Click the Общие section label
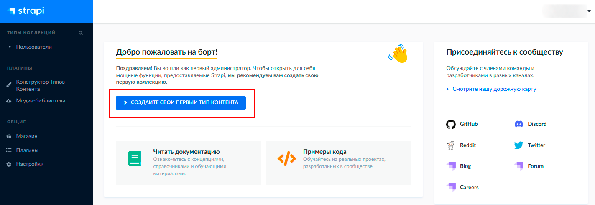 [x=17, y=122]
